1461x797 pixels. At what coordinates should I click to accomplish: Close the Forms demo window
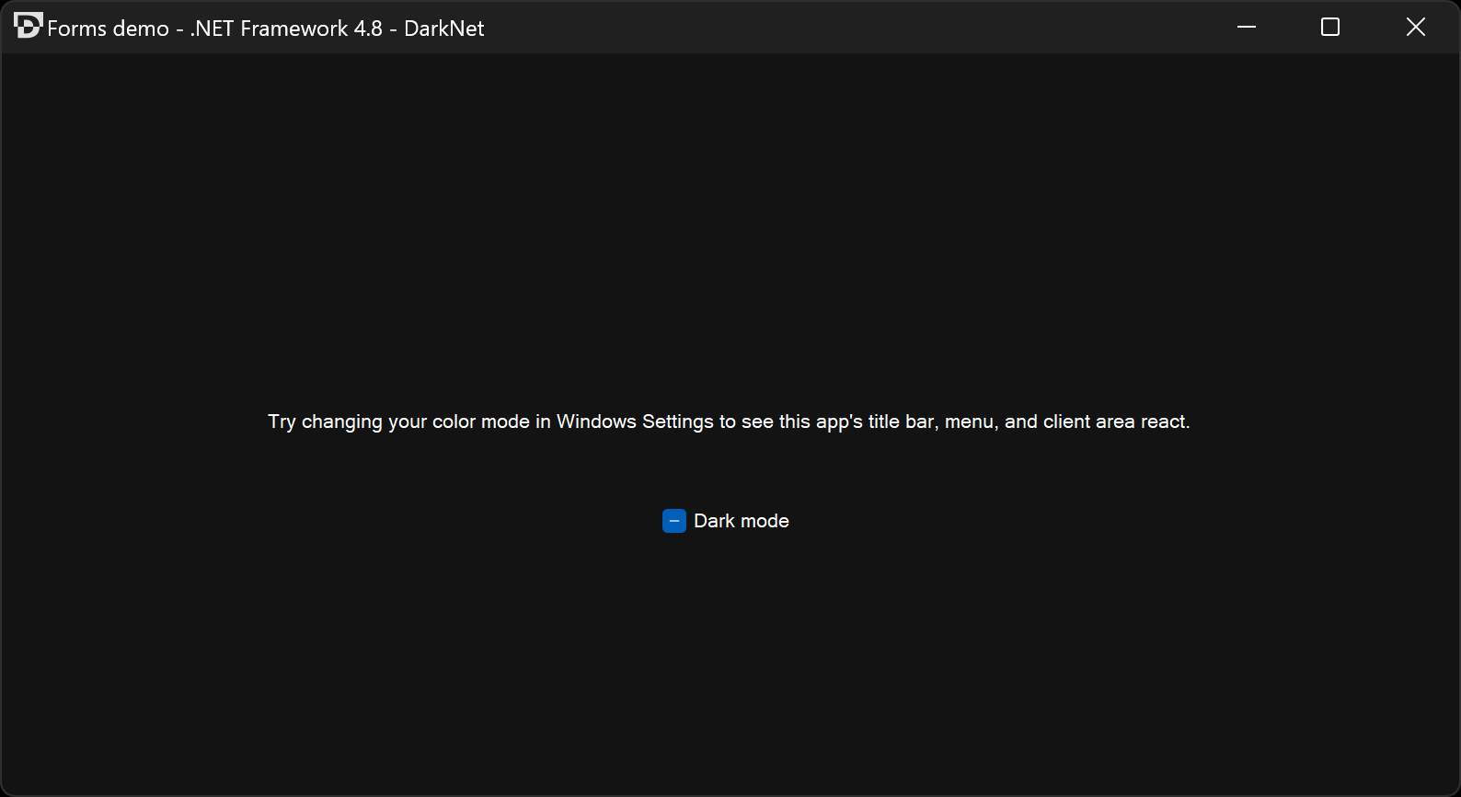coord(1416,27)
